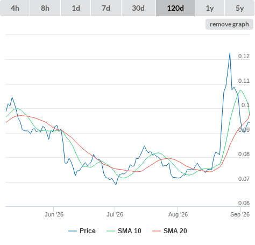Open the 30d chart range
Image resolution: width=255 pixels, height=245 pixels.
tap(138, 8)
